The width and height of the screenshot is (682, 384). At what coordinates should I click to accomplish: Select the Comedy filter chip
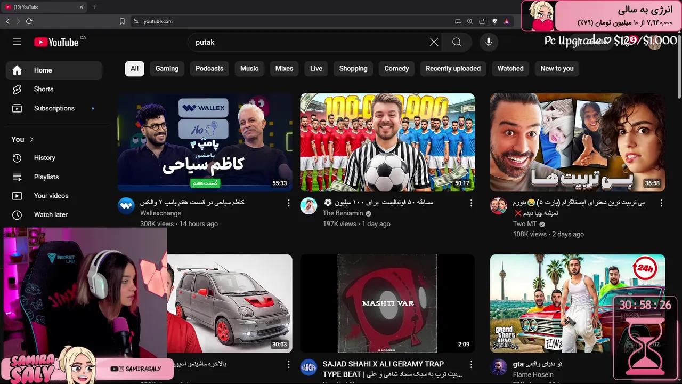[396, 68]
